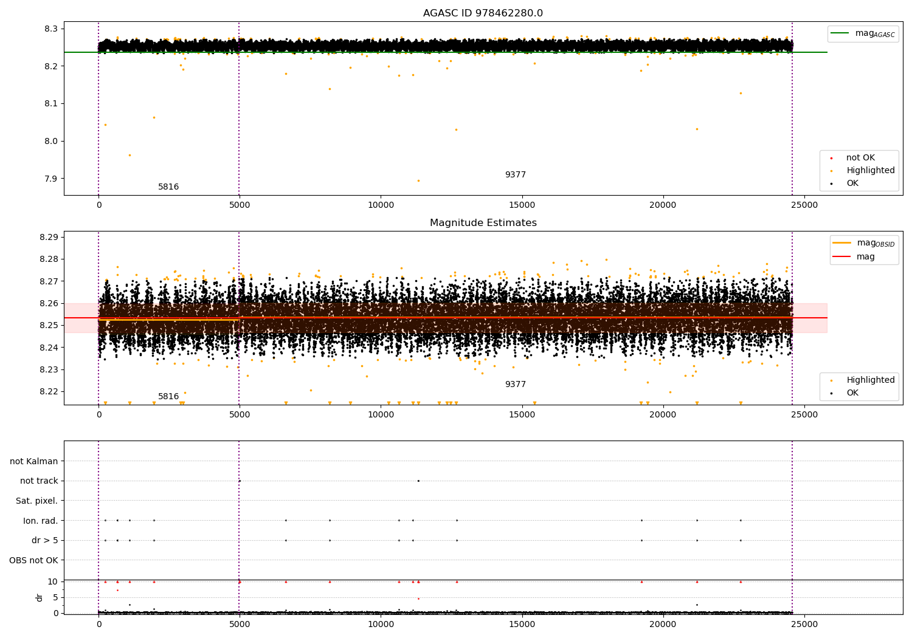Click the 'dr > 5' row label
This screenshot has width=912, height=638.
45,540
